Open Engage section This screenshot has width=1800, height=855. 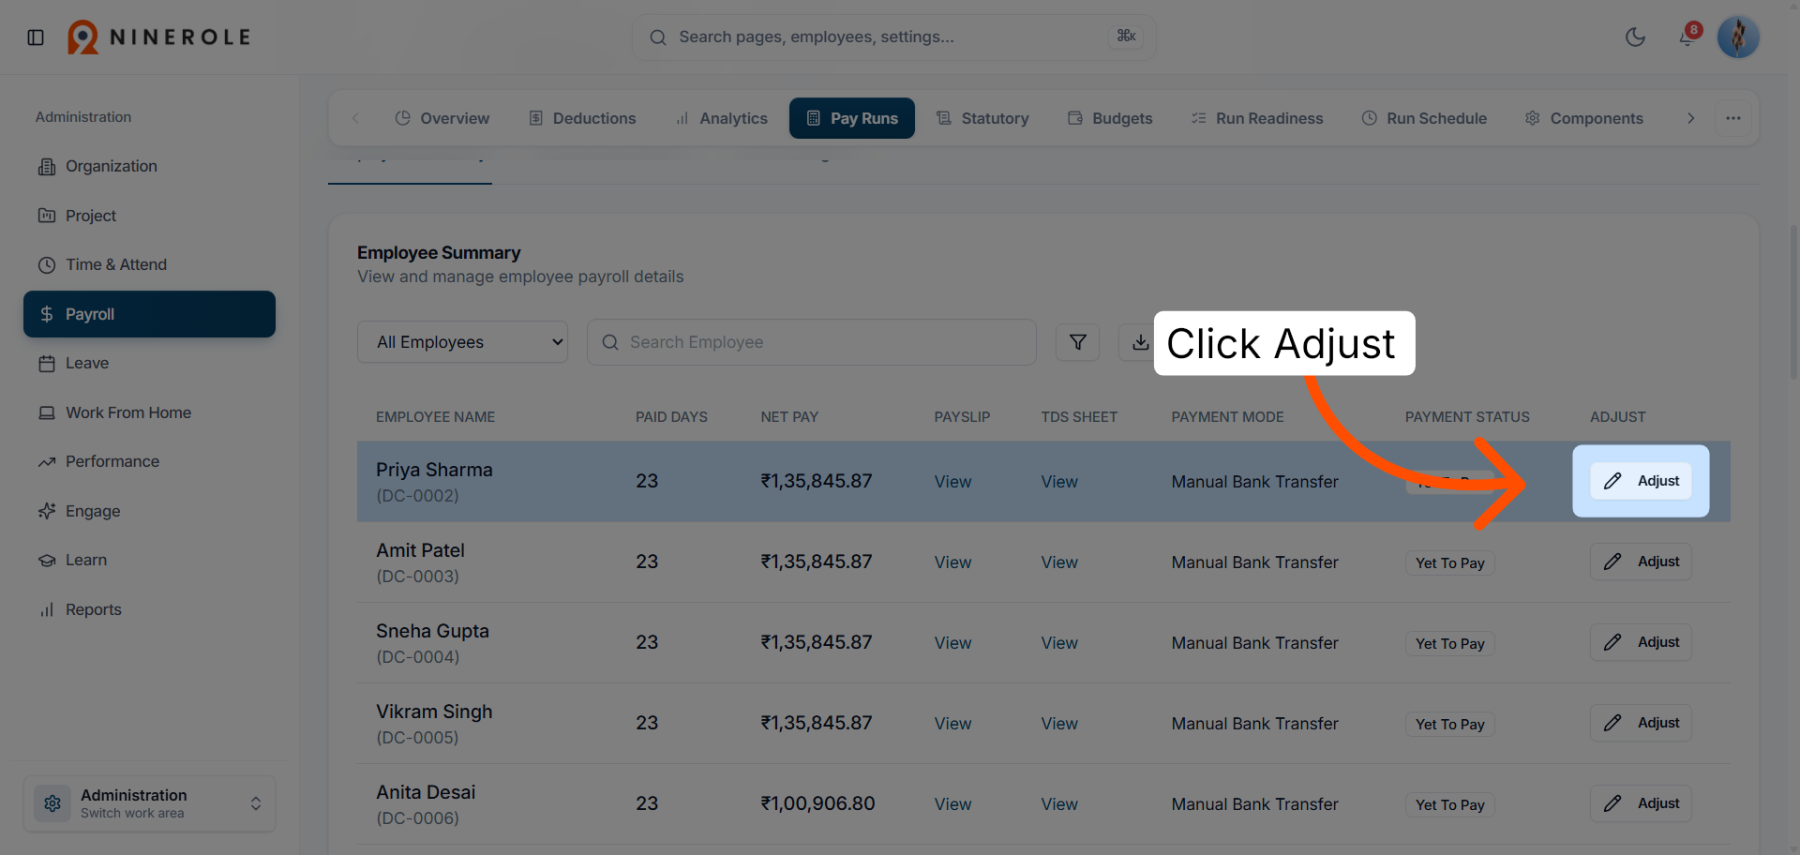(149, 511)
